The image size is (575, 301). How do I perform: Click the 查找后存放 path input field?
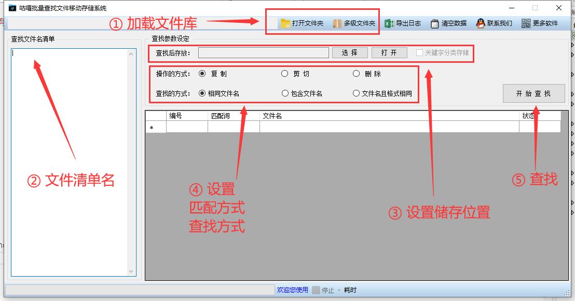(x=263, y=53)
